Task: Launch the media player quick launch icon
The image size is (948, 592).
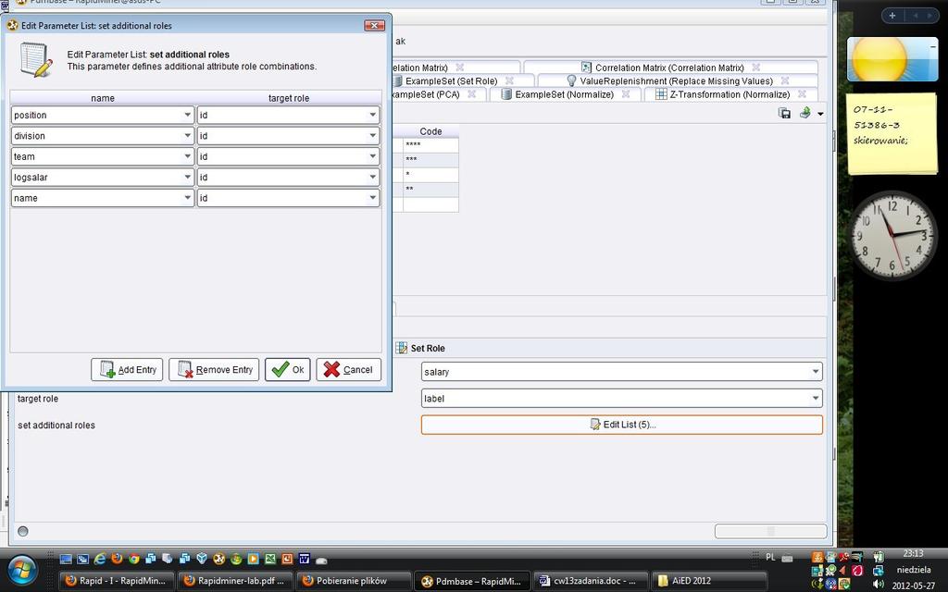Action: tap(254, 560)
